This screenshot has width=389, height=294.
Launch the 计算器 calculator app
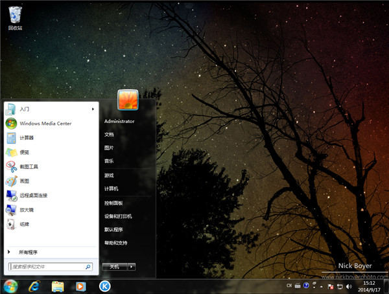point(26,137)
